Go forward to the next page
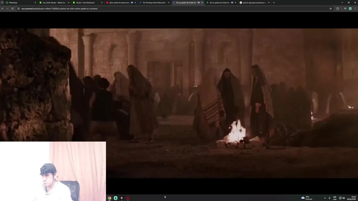358x201 pixels. [x=7, y=9]
